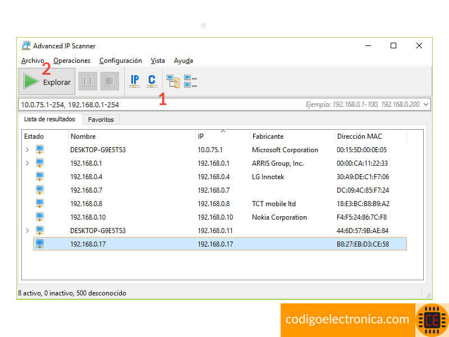Select the 192.168.0.8 name cell

pos(86,204)
